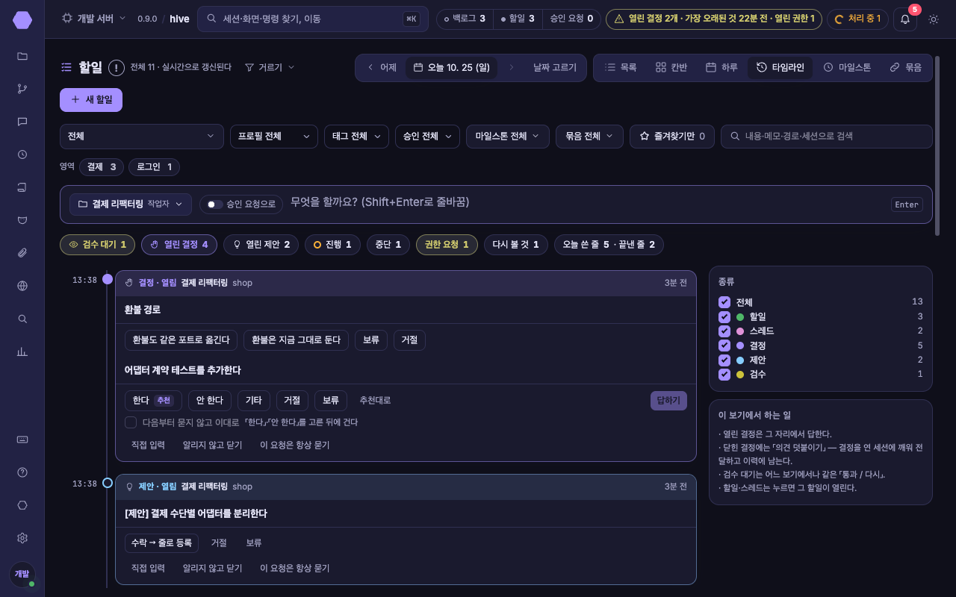This screenshot has width=956, height=597.
Task: Open the folder icon in the left sidebar
Action: tap(22, 56)
